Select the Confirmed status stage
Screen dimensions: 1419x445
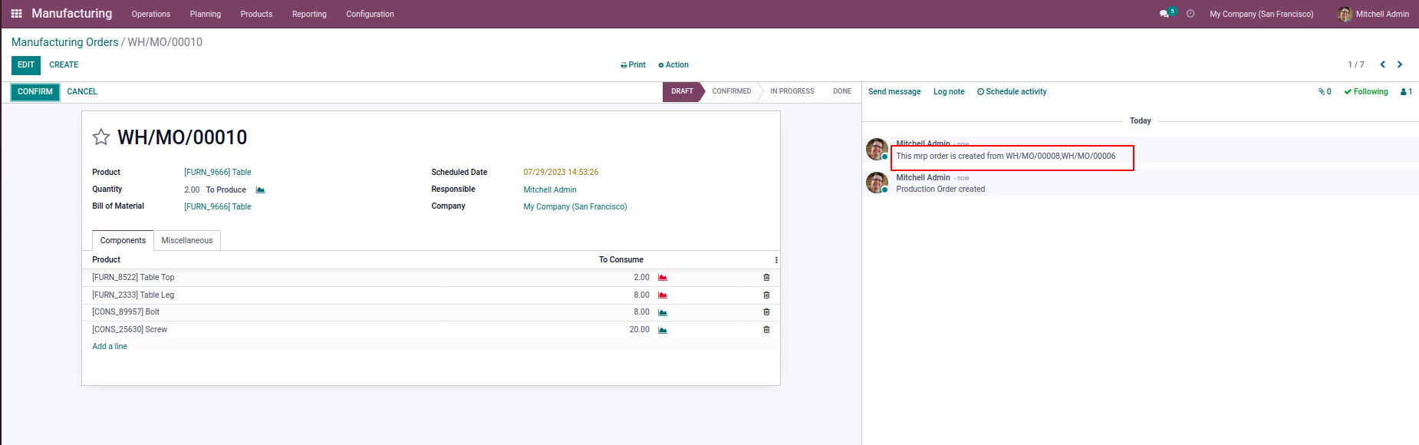[732, 91]
